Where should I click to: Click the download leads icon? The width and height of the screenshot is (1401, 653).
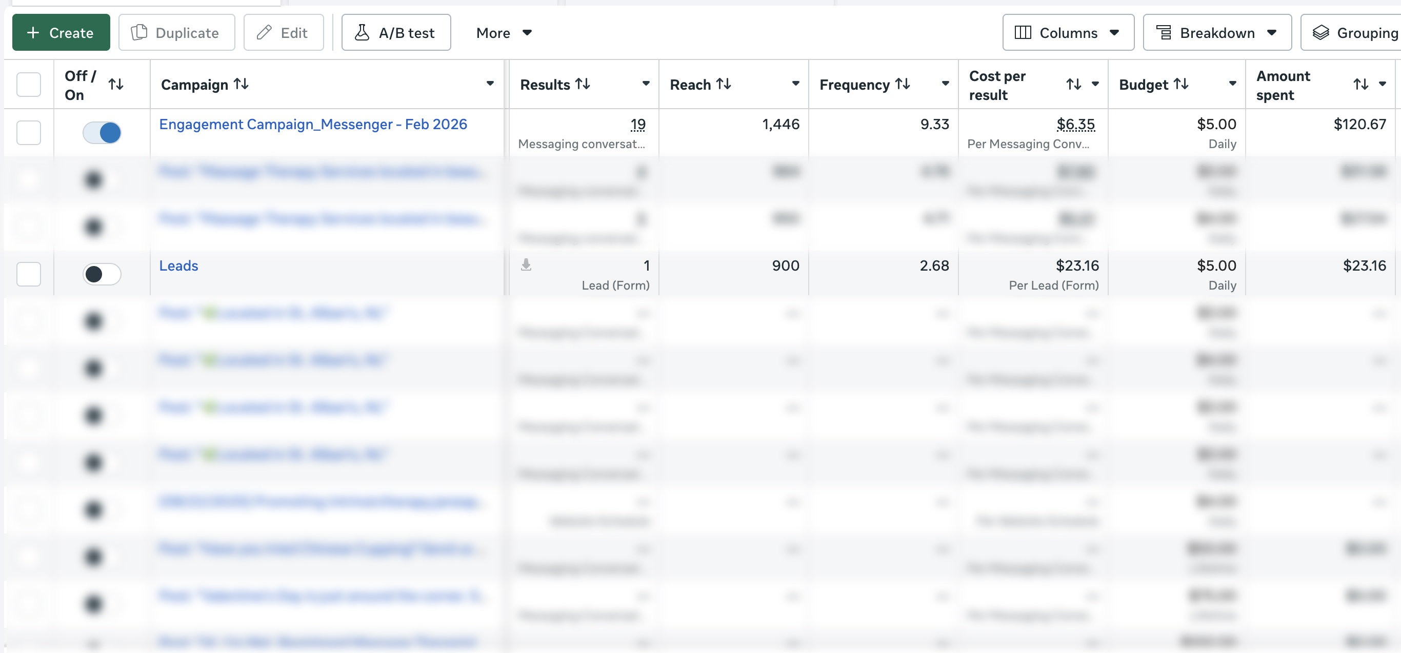(526, 265)
